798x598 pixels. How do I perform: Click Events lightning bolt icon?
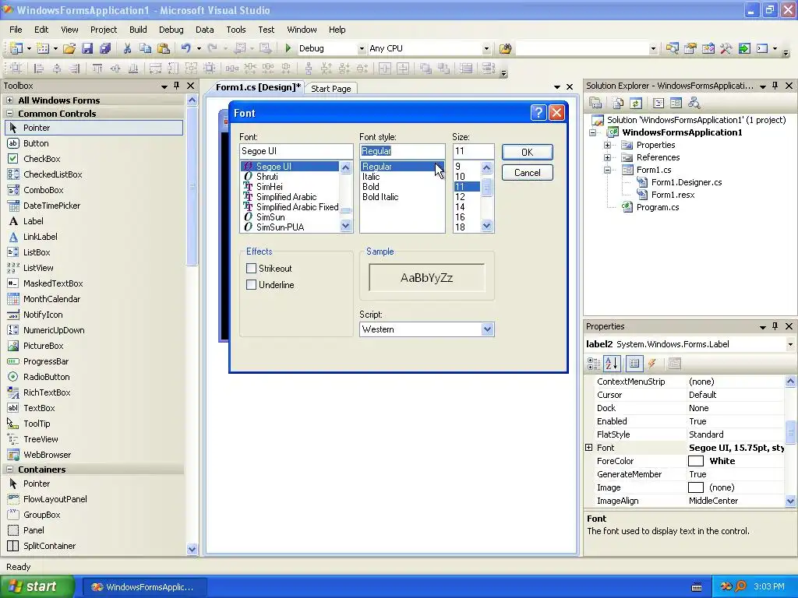click(x=652, y=363)
